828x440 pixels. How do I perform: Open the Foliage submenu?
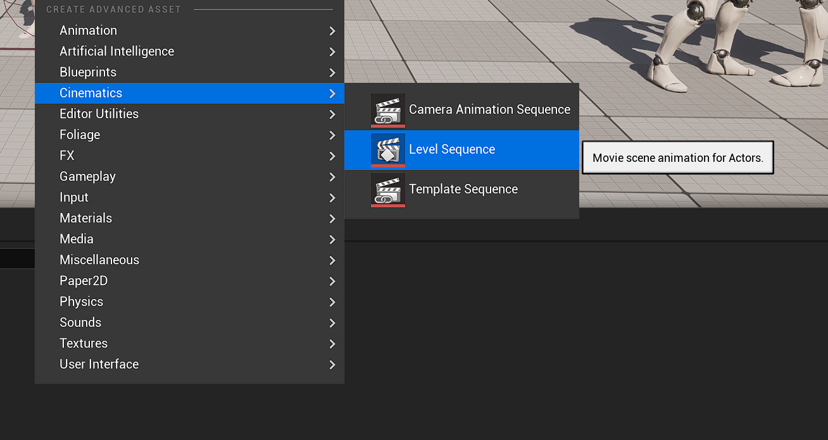point(189,135)
